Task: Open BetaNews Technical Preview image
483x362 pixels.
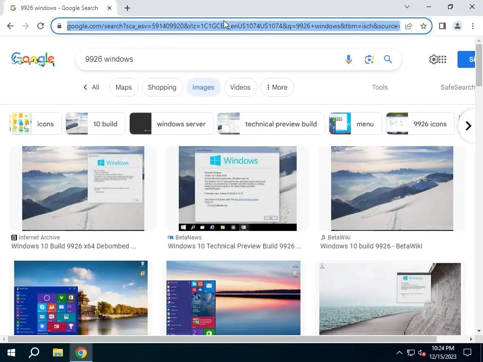Action: point(238,189)
